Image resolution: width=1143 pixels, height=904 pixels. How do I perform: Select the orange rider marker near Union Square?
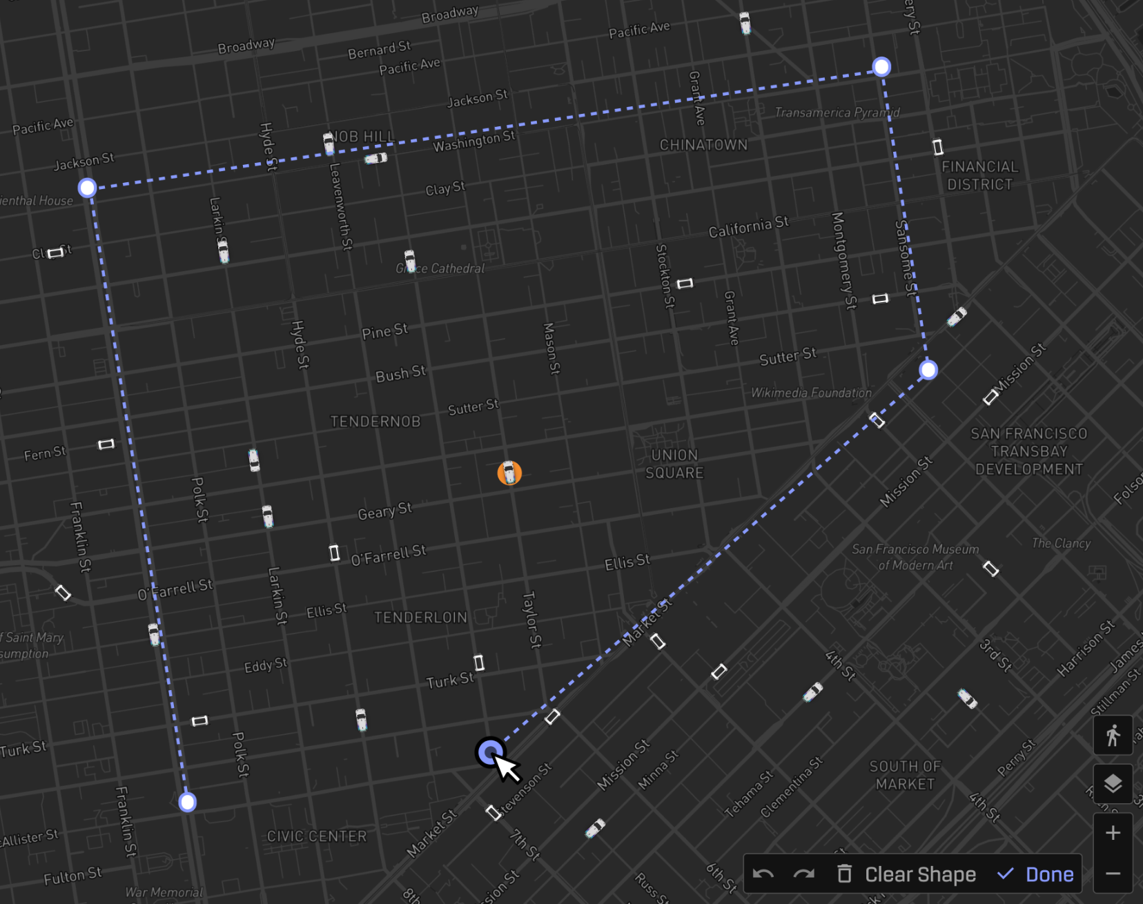[x=510, y=473]
